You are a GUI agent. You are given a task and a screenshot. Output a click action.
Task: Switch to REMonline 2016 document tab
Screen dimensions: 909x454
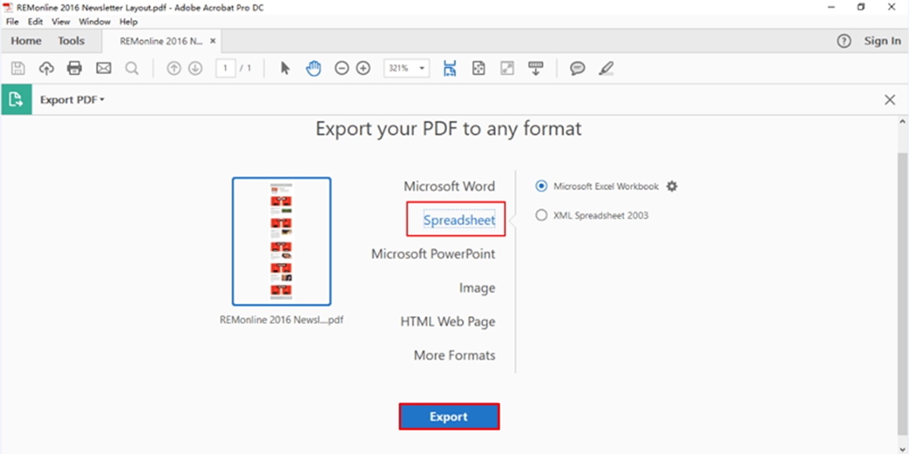coord(161,41)
